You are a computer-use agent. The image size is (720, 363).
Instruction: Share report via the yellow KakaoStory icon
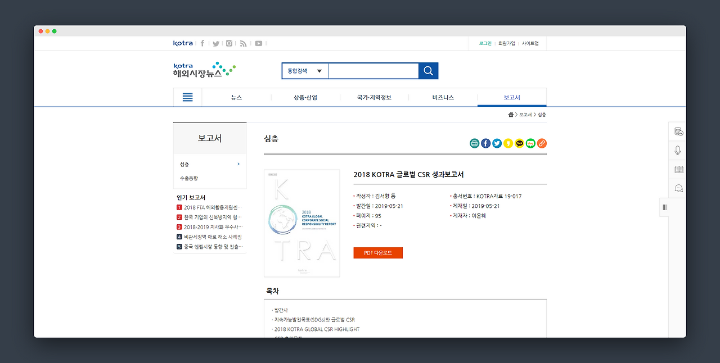point(508,143)
